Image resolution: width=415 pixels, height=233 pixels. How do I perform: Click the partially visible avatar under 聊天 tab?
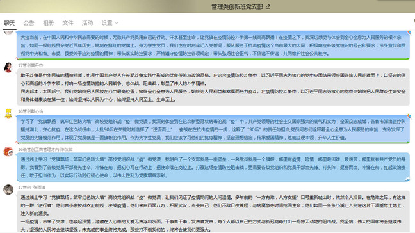8,32
